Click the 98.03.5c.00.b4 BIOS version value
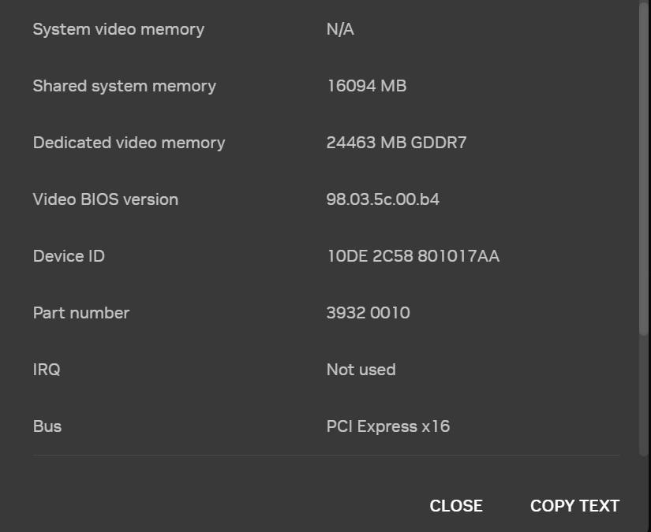651x532 pixels. coord(383,199)
